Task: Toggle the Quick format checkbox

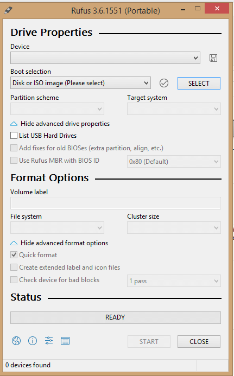Action: [14, 254]
